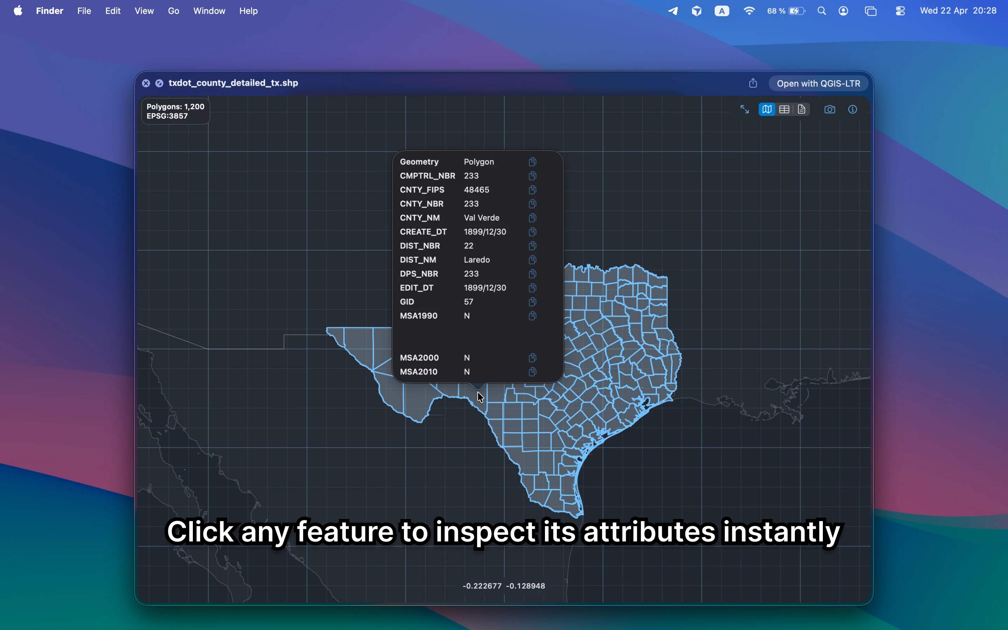Open the View menu

pos(144,11)
